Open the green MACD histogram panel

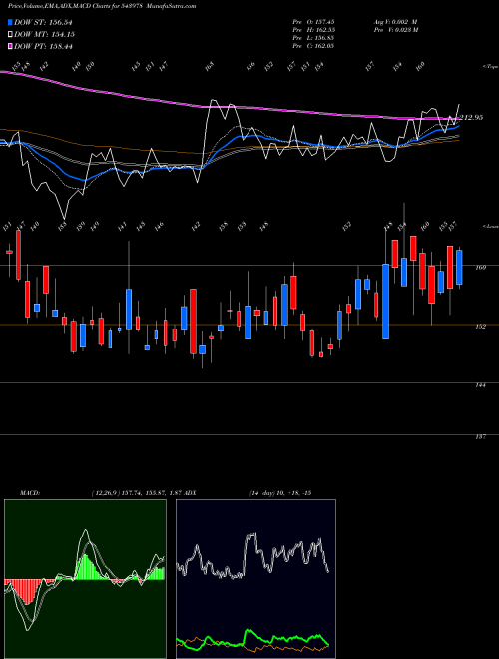point(85,579)
